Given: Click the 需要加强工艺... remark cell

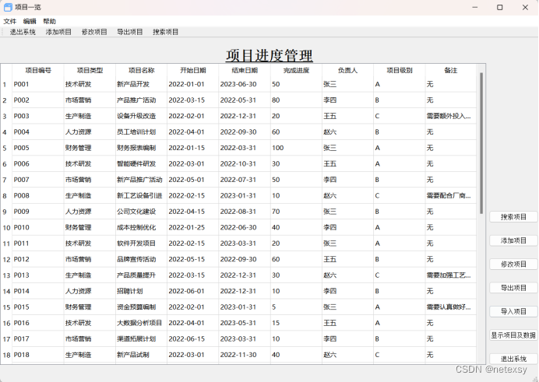Looking at the screenshot, I should click(451, 275).
